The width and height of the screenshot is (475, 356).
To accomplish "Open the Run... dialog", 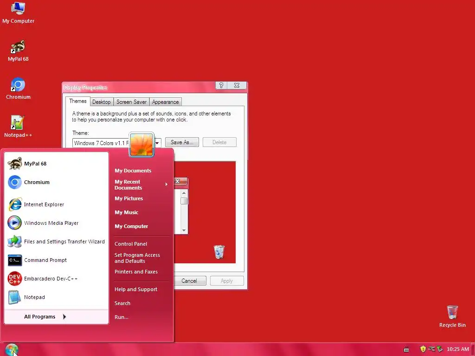I will click(122, 317).
